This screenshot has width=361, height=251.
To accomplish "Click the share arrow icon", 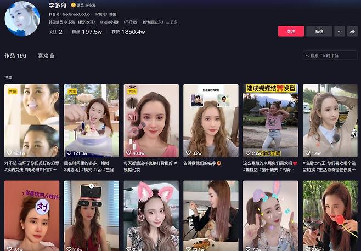I will pos(353,32).
